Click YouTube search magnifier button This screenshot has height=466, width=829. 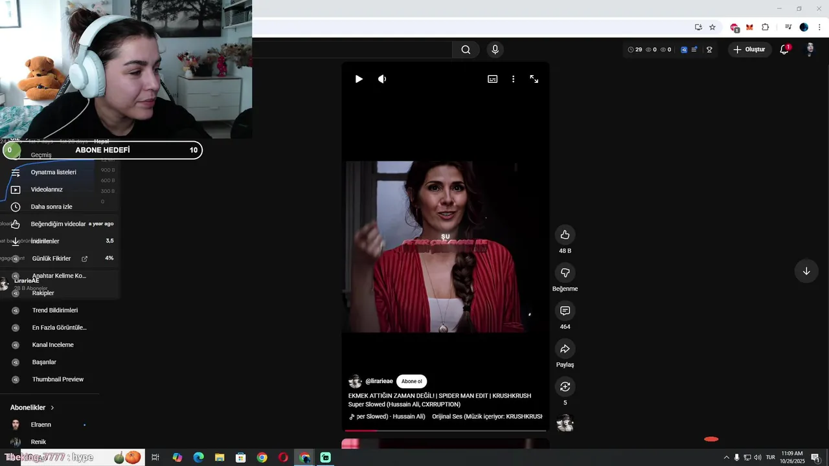[466, 50]
